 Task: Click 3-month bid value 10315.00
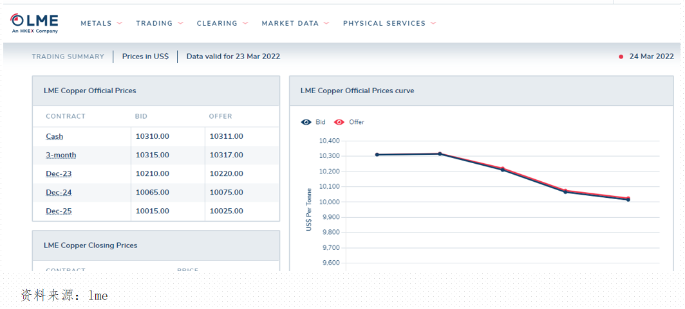pos(153,155)
